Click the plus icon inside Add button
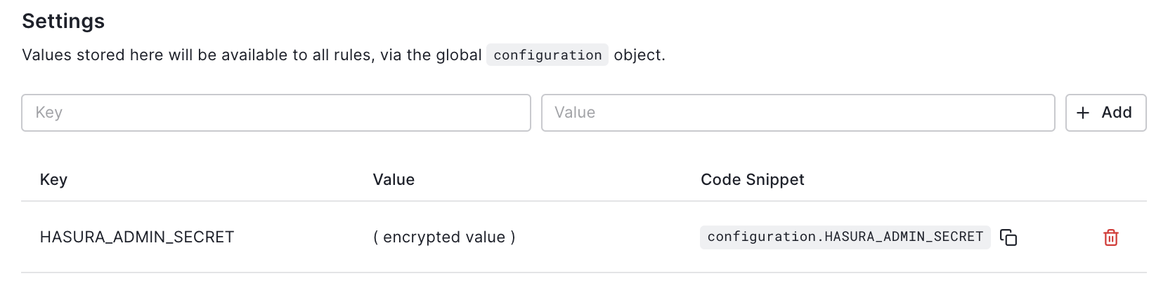 tap(1083, 113)
